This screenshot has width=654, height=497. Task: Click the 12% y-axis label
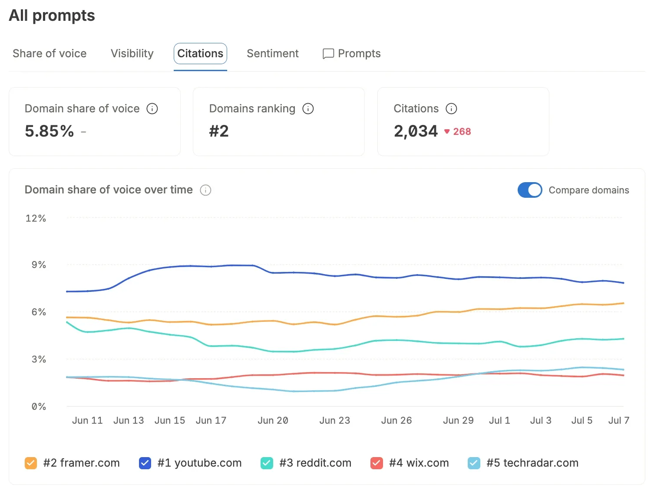click(x=36, y=218)
